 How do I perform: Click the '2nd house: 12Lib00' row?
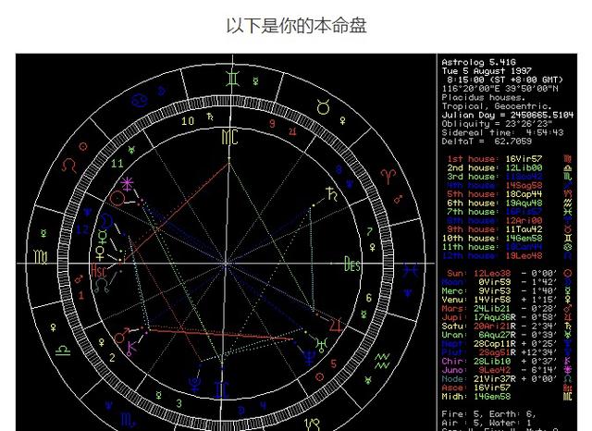[509, 168]
